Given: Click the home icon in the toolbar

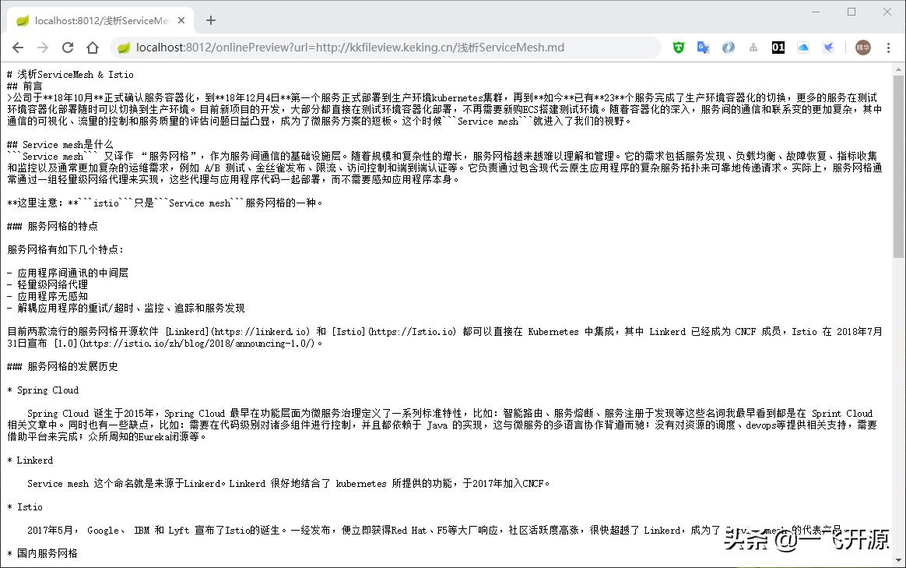Looking at the screenshot, I should coord(91,48).
